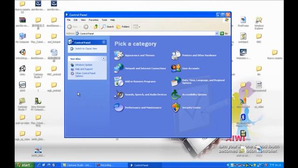This screenshot has width=298, height=168.
Task: Click the Security Center text link
Action: coord(191,108)
